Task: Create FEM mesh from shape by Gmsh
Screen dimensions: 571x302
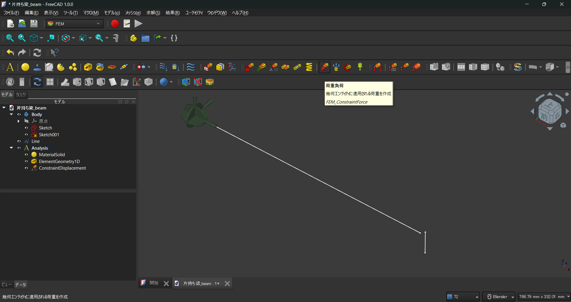Action: click(446, 67)
